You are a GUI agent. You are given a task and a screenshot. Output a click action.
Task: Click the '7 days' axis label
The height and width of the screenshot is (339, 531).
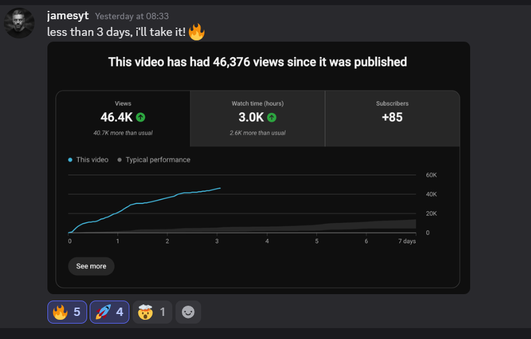point(407,241)
